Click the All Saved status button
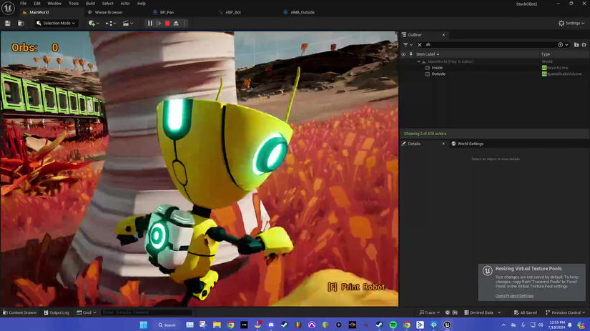Image resolution: width=590 pixels, height=331 pixels. coord(526,312)
